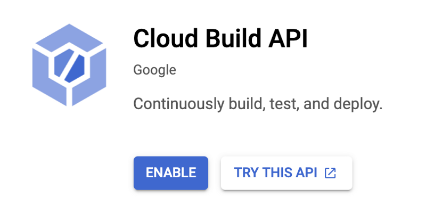426x214 pixels.
Task: Click the Google publisher name
Action: pos(154,70)
